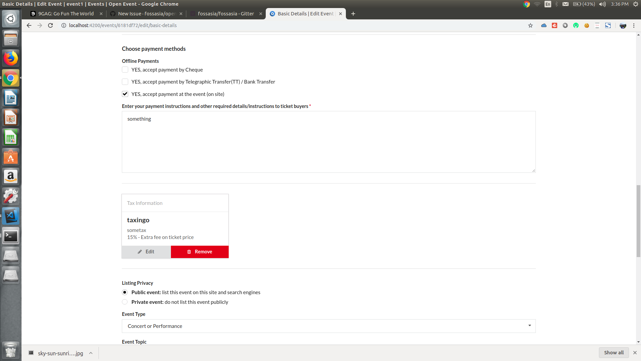The height and width of the screenshot is (361, 641).
Task: Uncheck payment at the event option
Action: pos(125,94)
